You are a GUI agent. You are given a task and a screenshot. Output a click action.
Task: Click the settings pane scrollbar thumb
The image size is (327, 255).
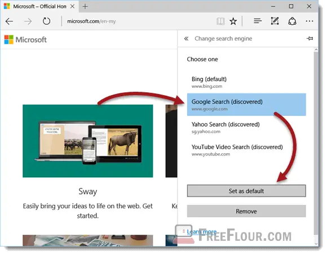coord(316,143)
